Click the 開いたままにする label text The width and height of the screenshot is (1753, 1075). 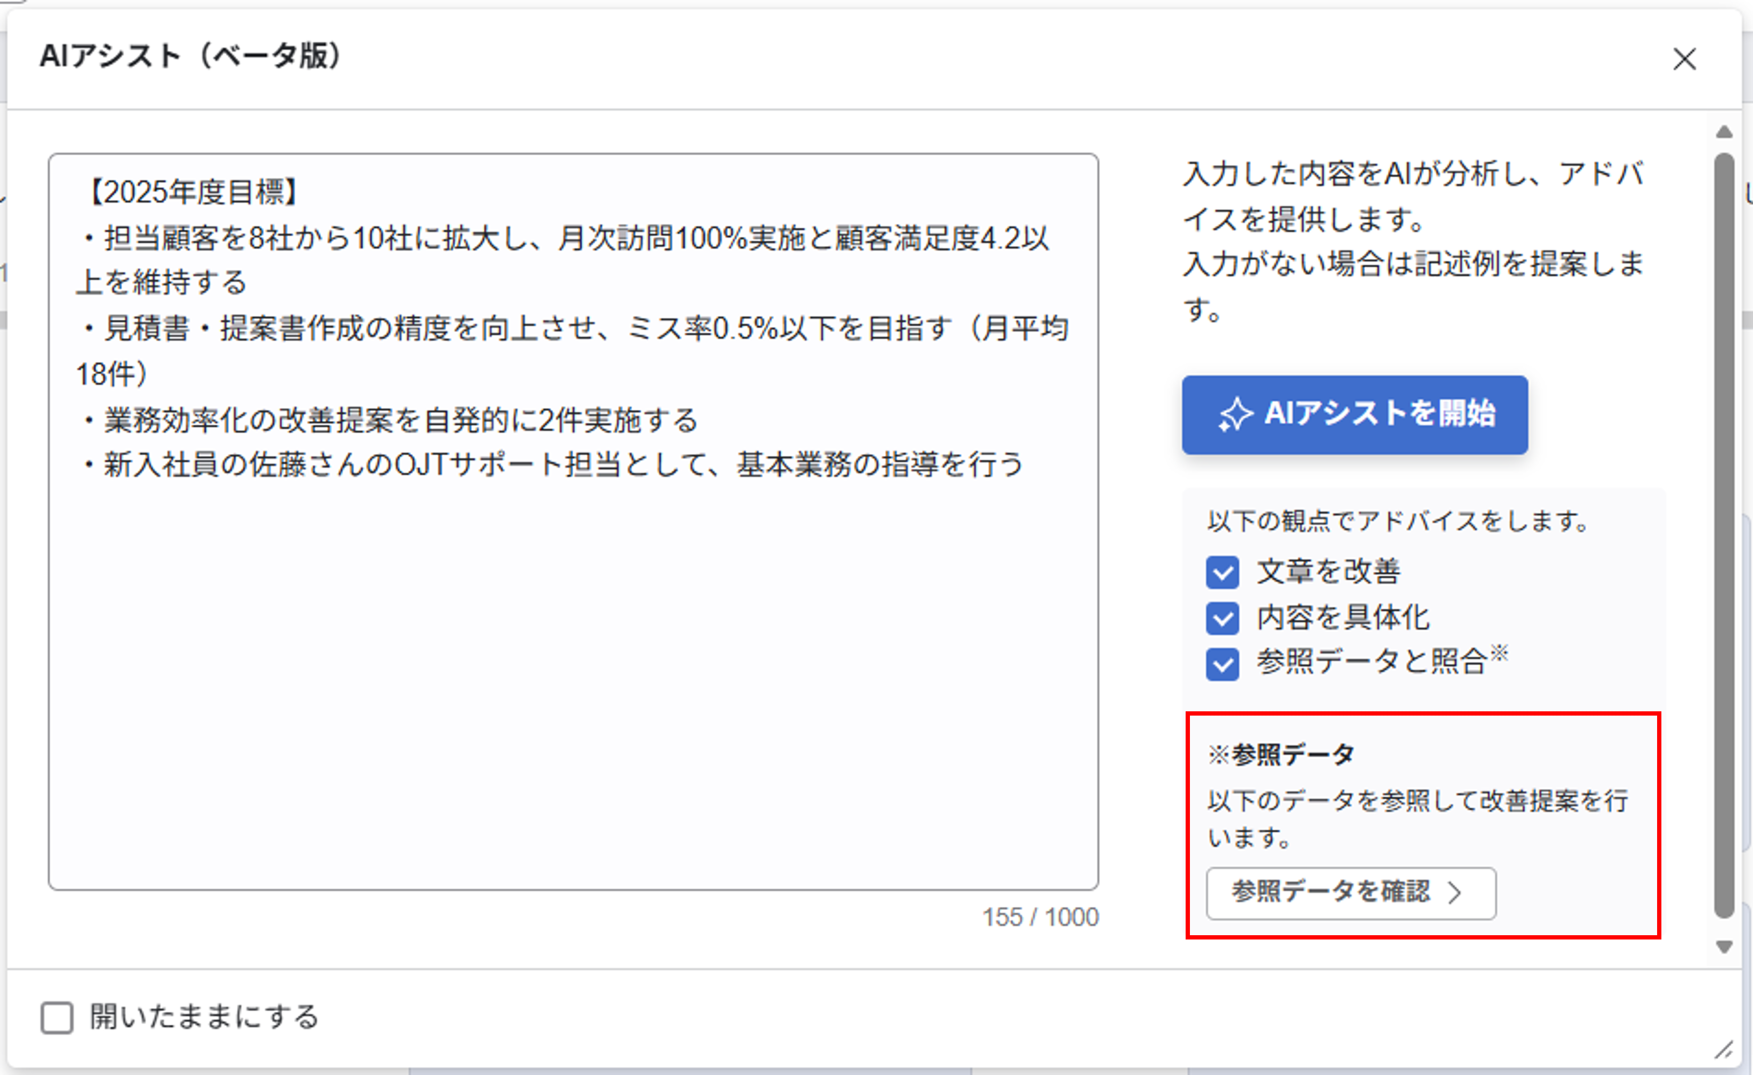click(x=204, y=1017)
